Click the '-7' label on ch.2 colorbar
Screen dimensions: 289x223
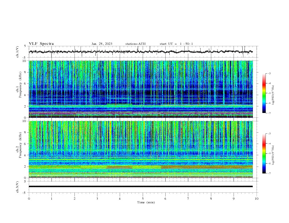click(269, 173)
